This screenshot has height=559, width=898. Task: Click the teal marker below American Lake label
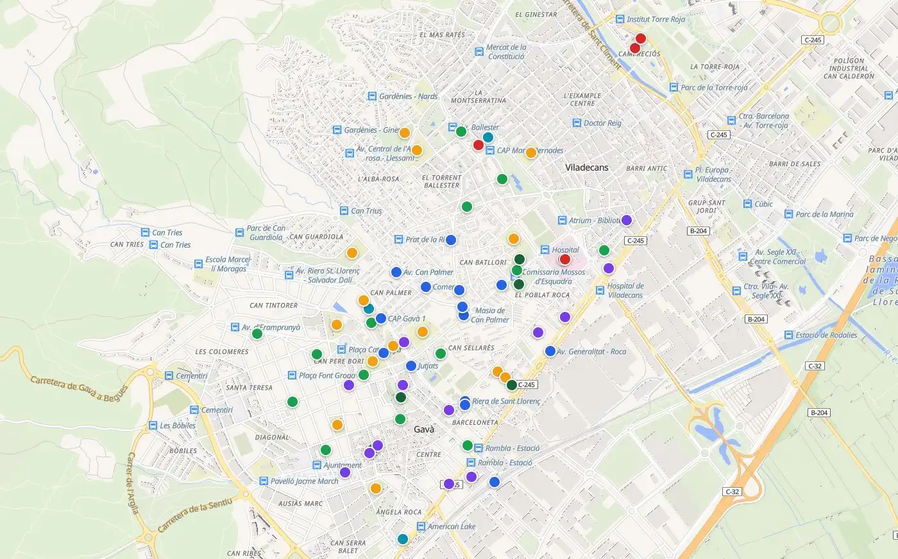pos(403,539)
